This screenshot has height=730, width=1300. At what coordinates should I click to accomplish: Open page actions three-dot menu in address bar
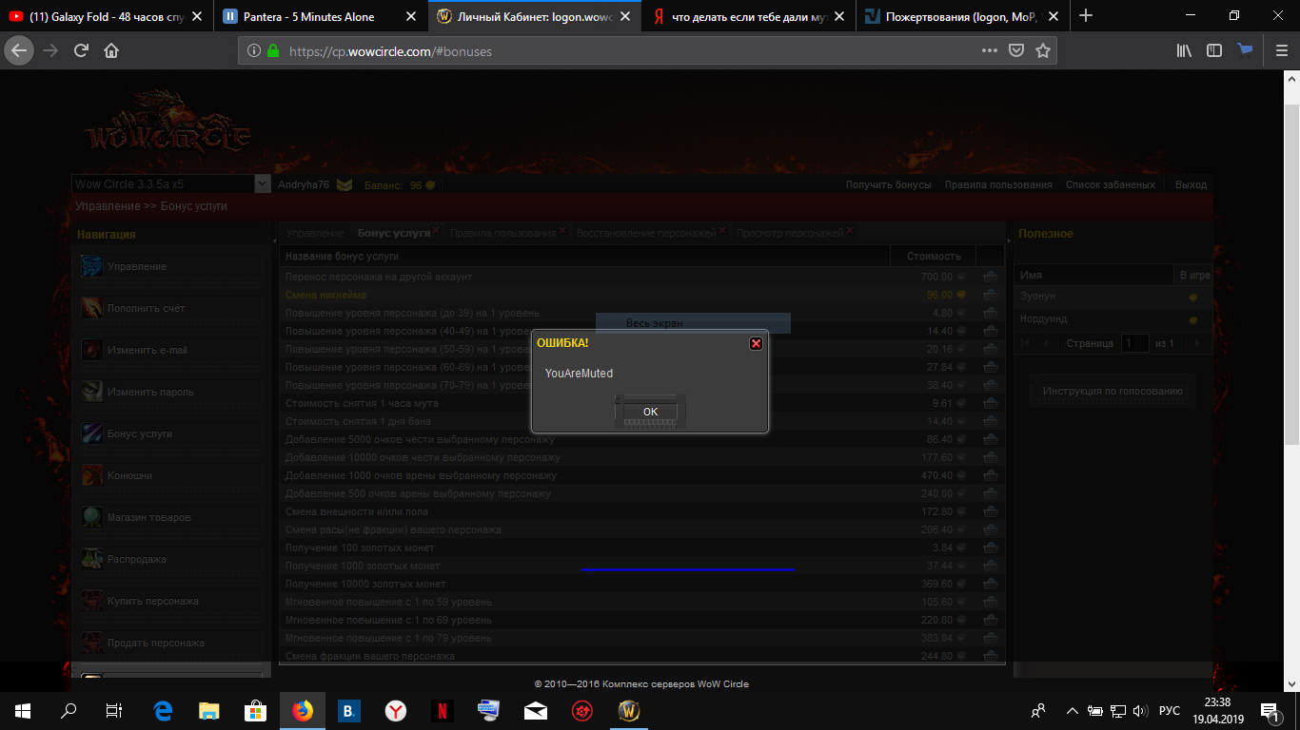click(990, 51)
